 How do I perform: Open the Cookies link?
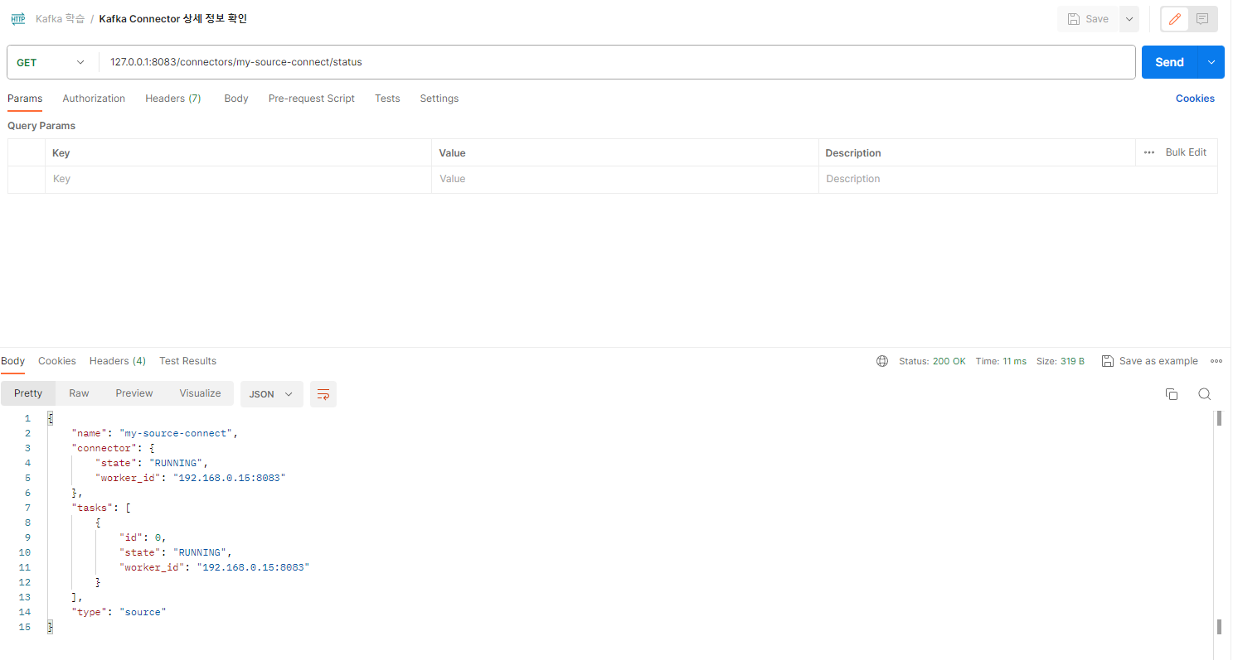pos(1195,99)
